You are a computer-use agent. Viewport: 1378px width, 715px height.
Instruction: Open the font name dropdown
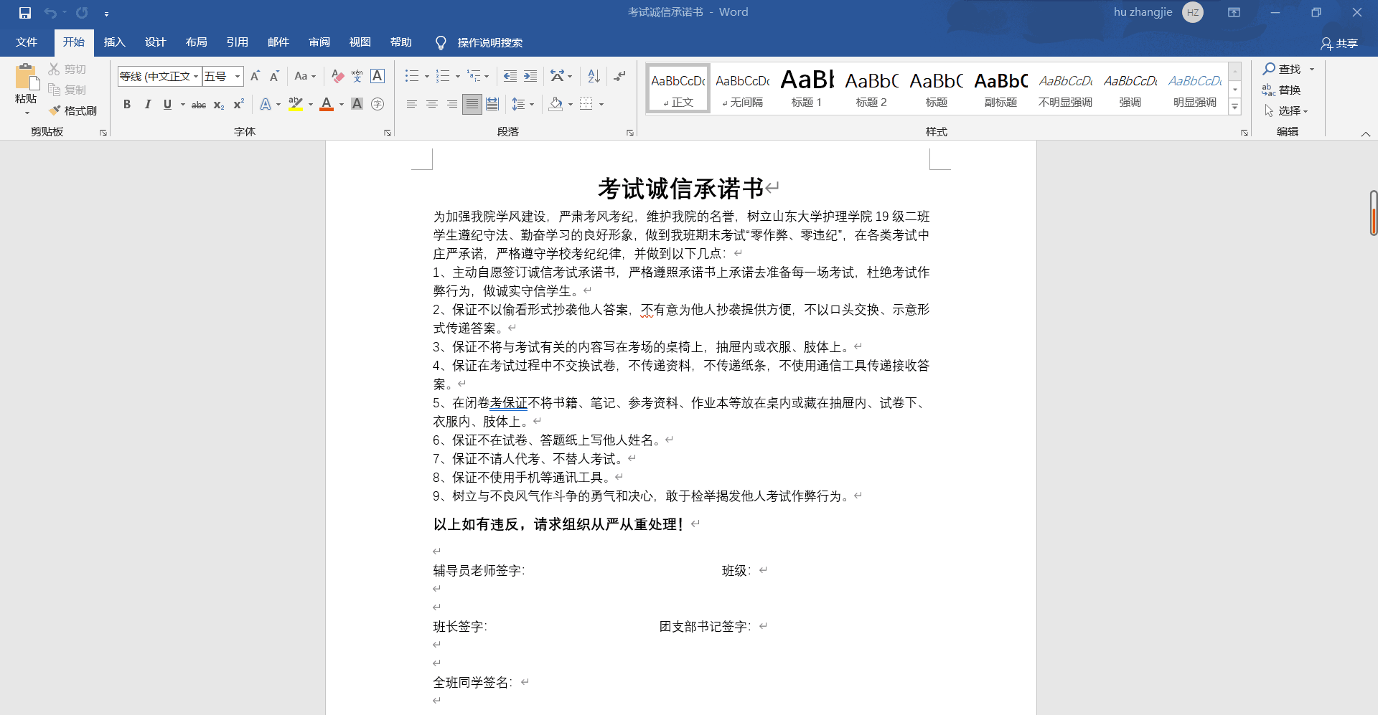coord(196,76)
